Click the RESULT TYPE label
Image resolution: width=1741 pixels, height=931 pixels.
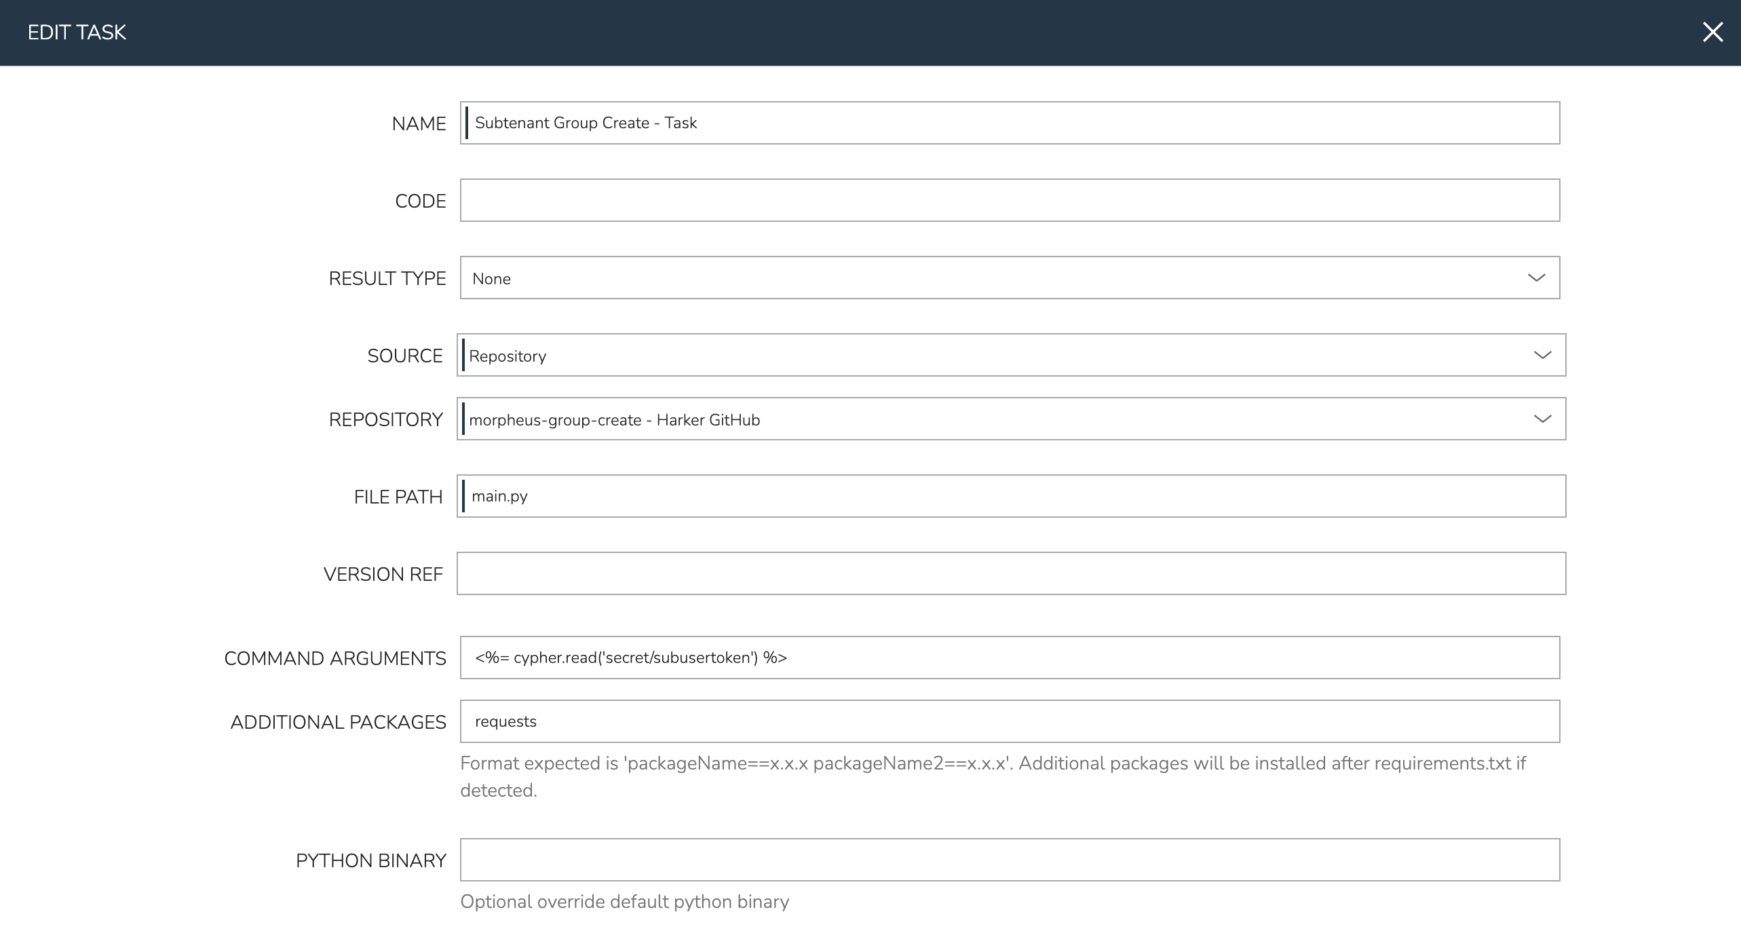[x=387, y=278]
